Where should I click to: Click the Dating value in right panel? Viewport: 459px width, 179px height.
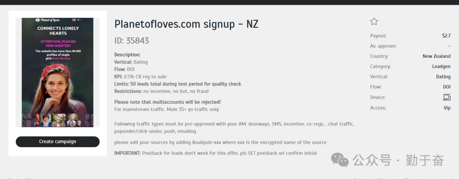443,77
